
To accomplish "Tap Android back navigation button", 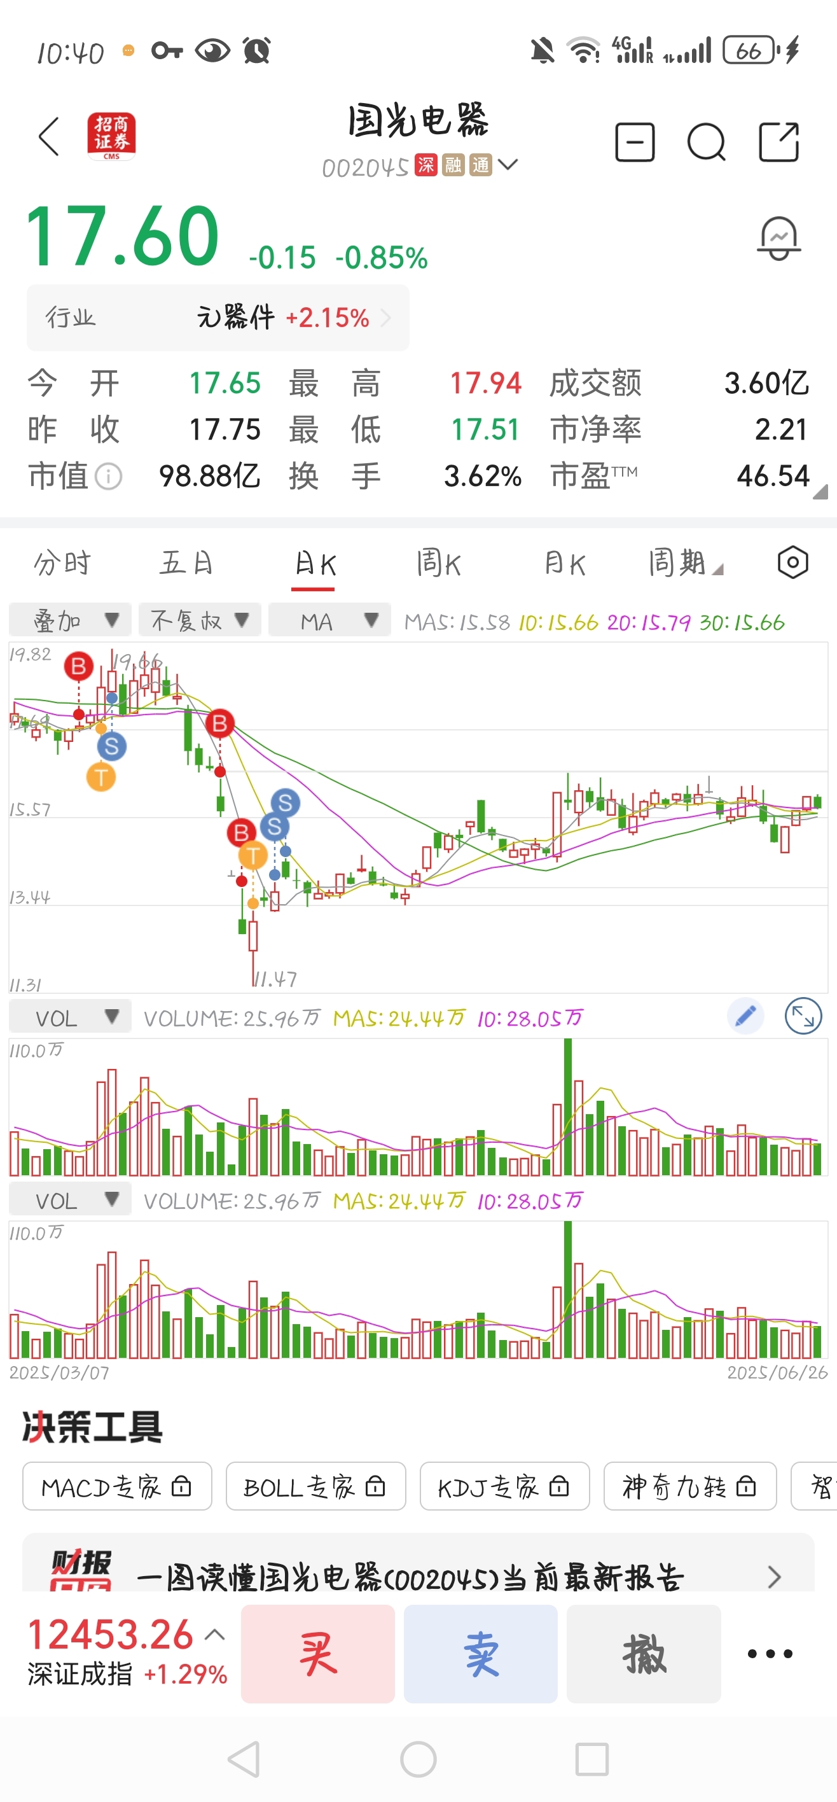I will pos(244,1759).
